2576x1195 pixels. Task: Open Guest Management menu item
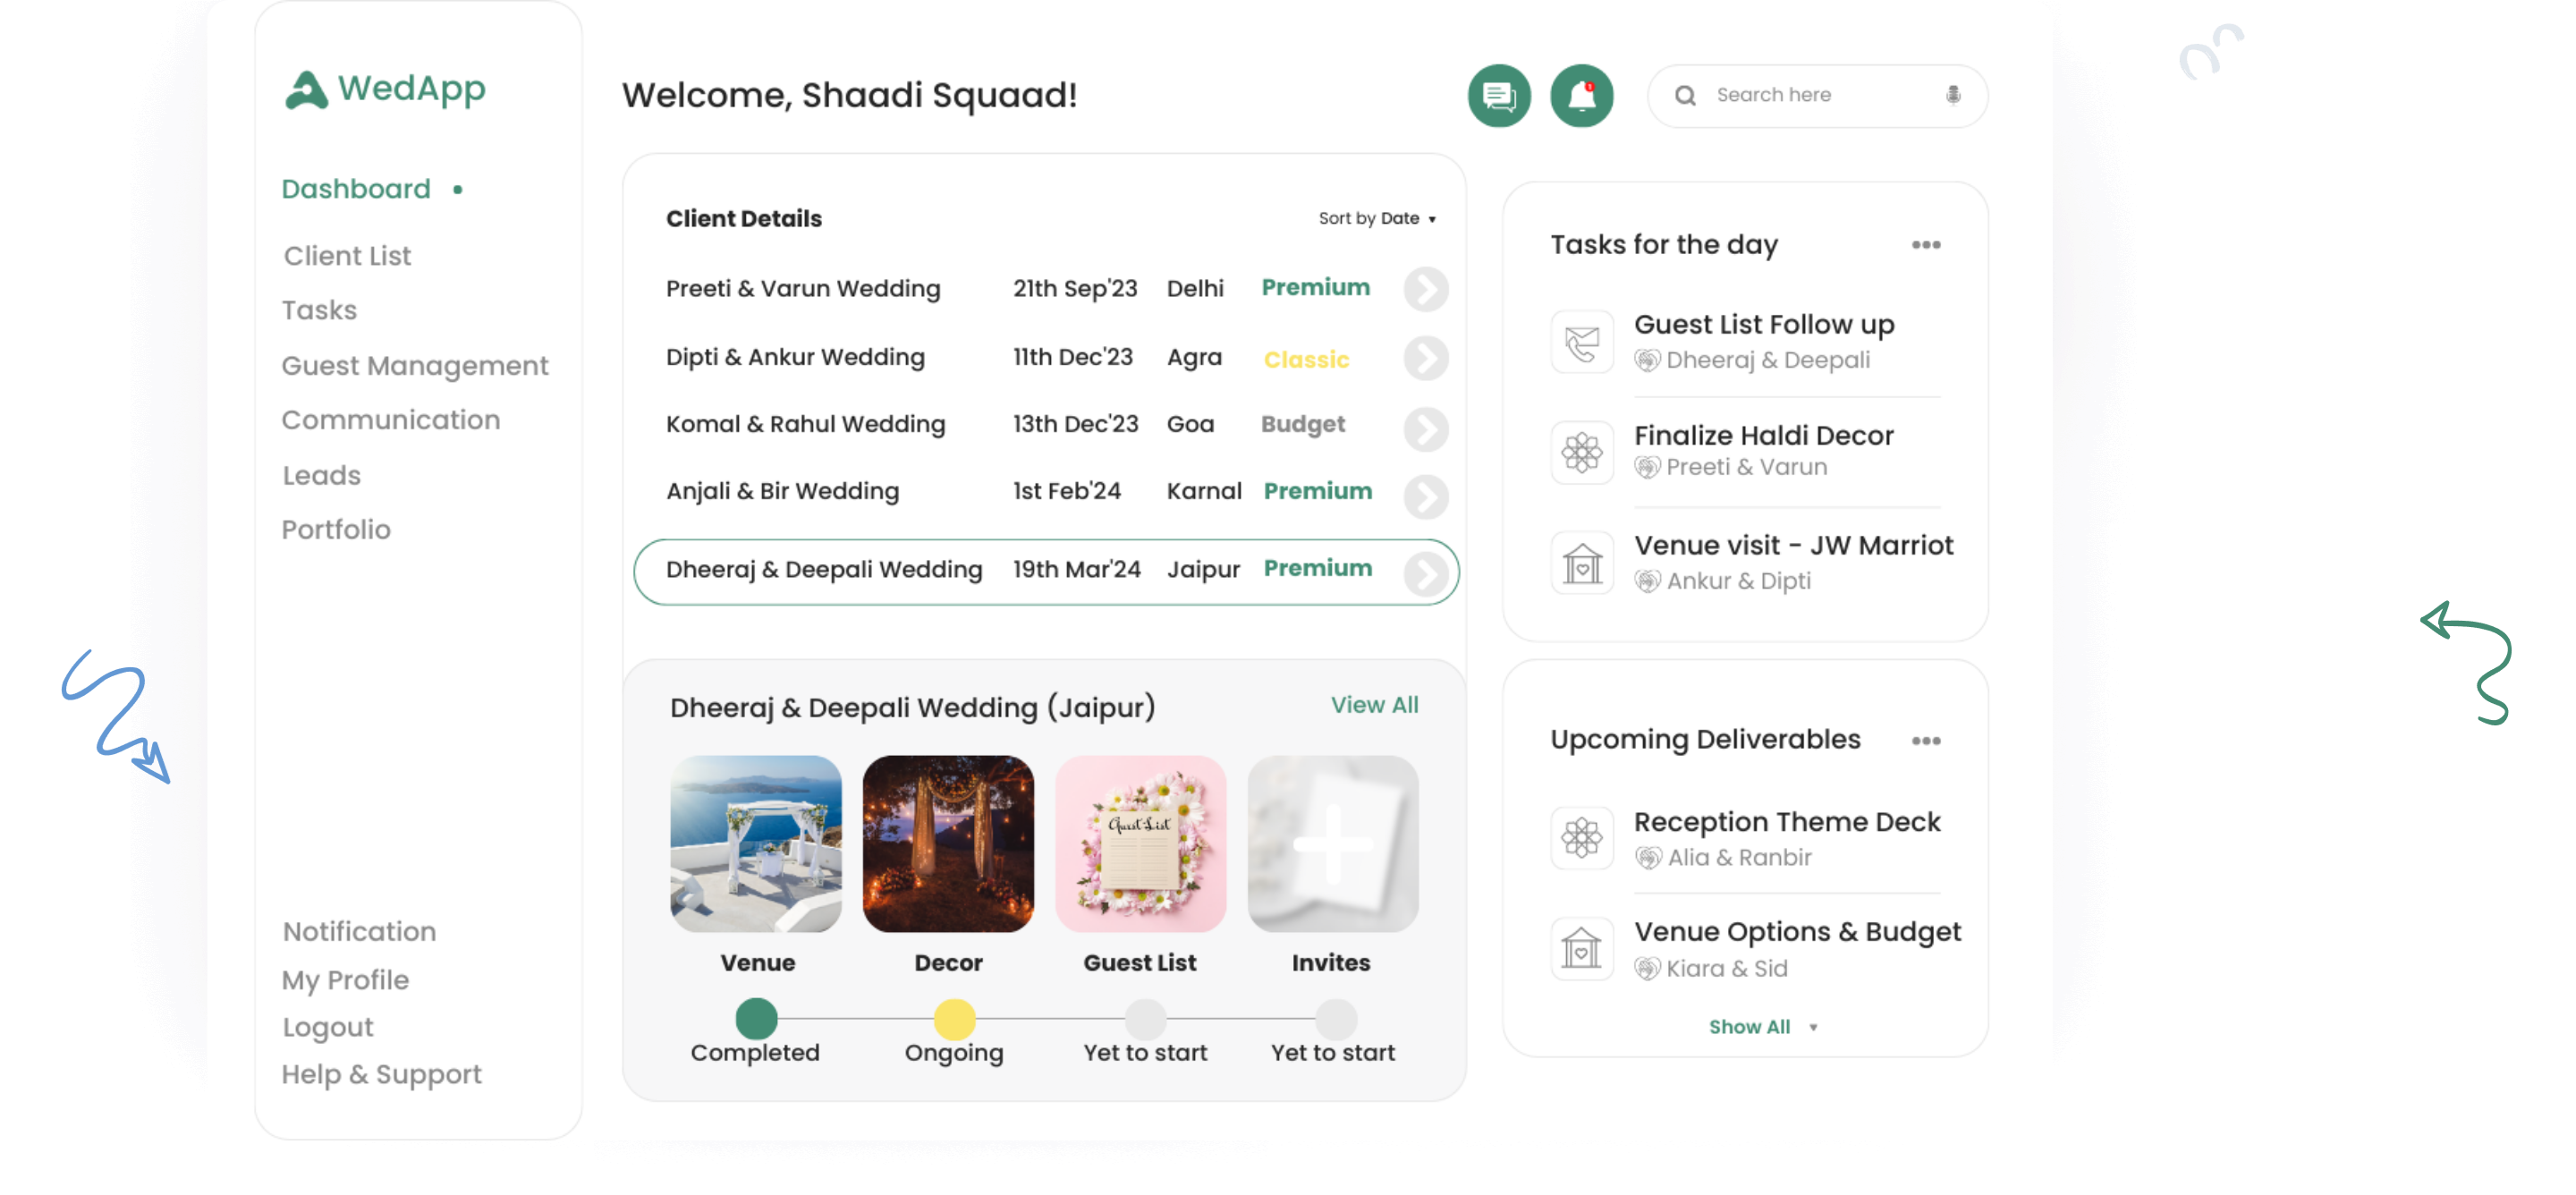tap(414, 366)
